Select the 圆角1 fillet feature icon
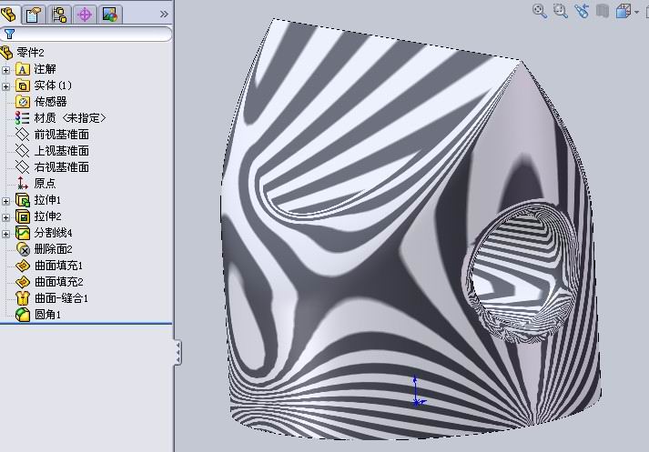The width and height of the screenshot is (649, 452). coord(23,315)
